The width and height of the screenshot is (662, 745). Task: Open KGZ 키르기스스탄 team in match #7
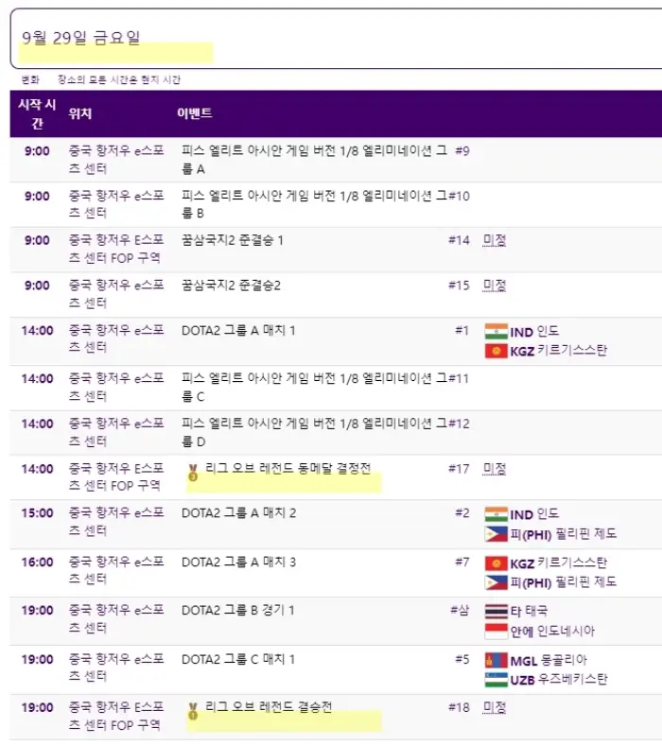558,563
